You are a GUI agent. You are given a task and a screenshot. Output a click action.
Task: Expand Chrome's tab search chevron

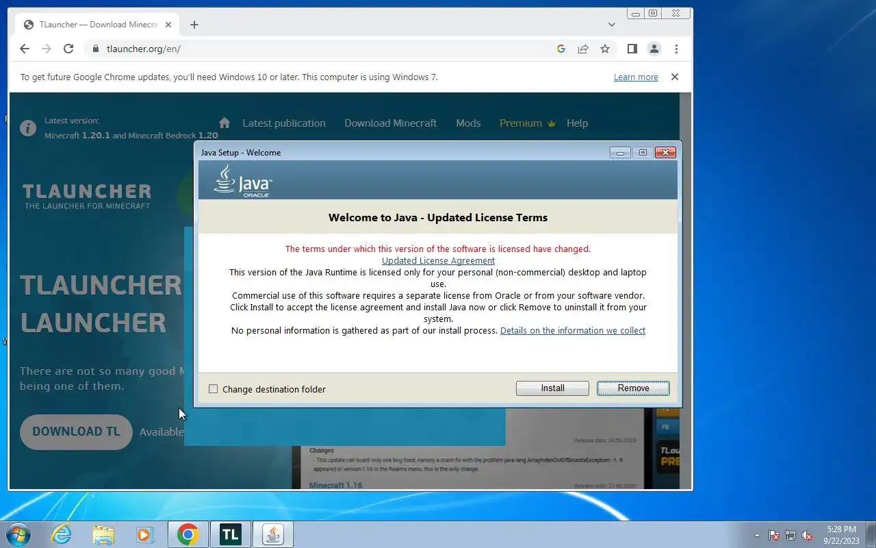(x=611, y=25)
